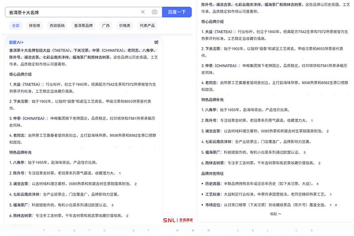Click the 特色品牌补充 heading in the right panel
Viewport: 354px width, 236px height.
(212, 100)
